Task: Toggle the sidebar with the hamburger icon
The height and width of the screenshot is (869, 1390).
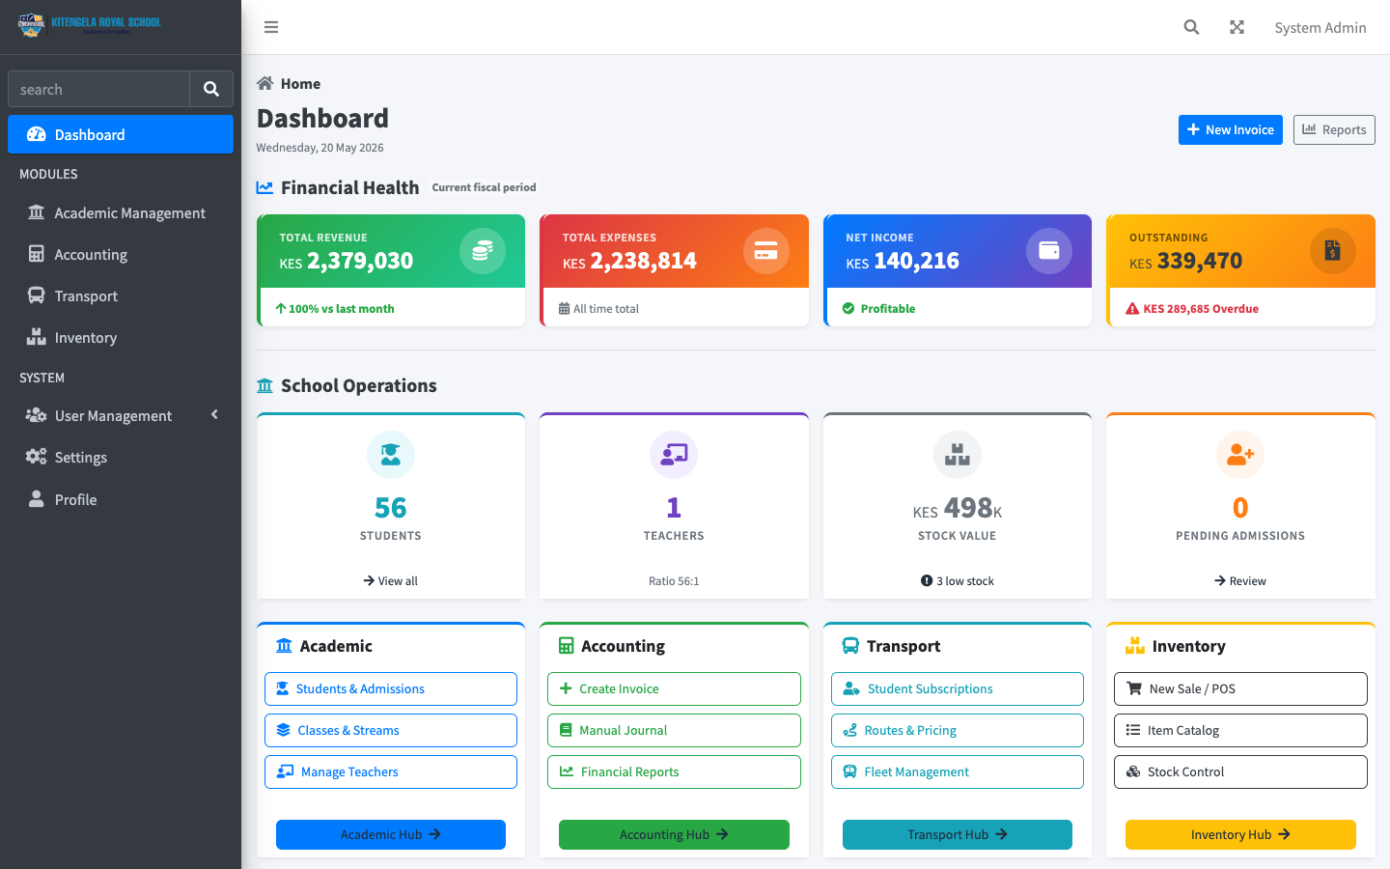Action: [x=271, y=27]
